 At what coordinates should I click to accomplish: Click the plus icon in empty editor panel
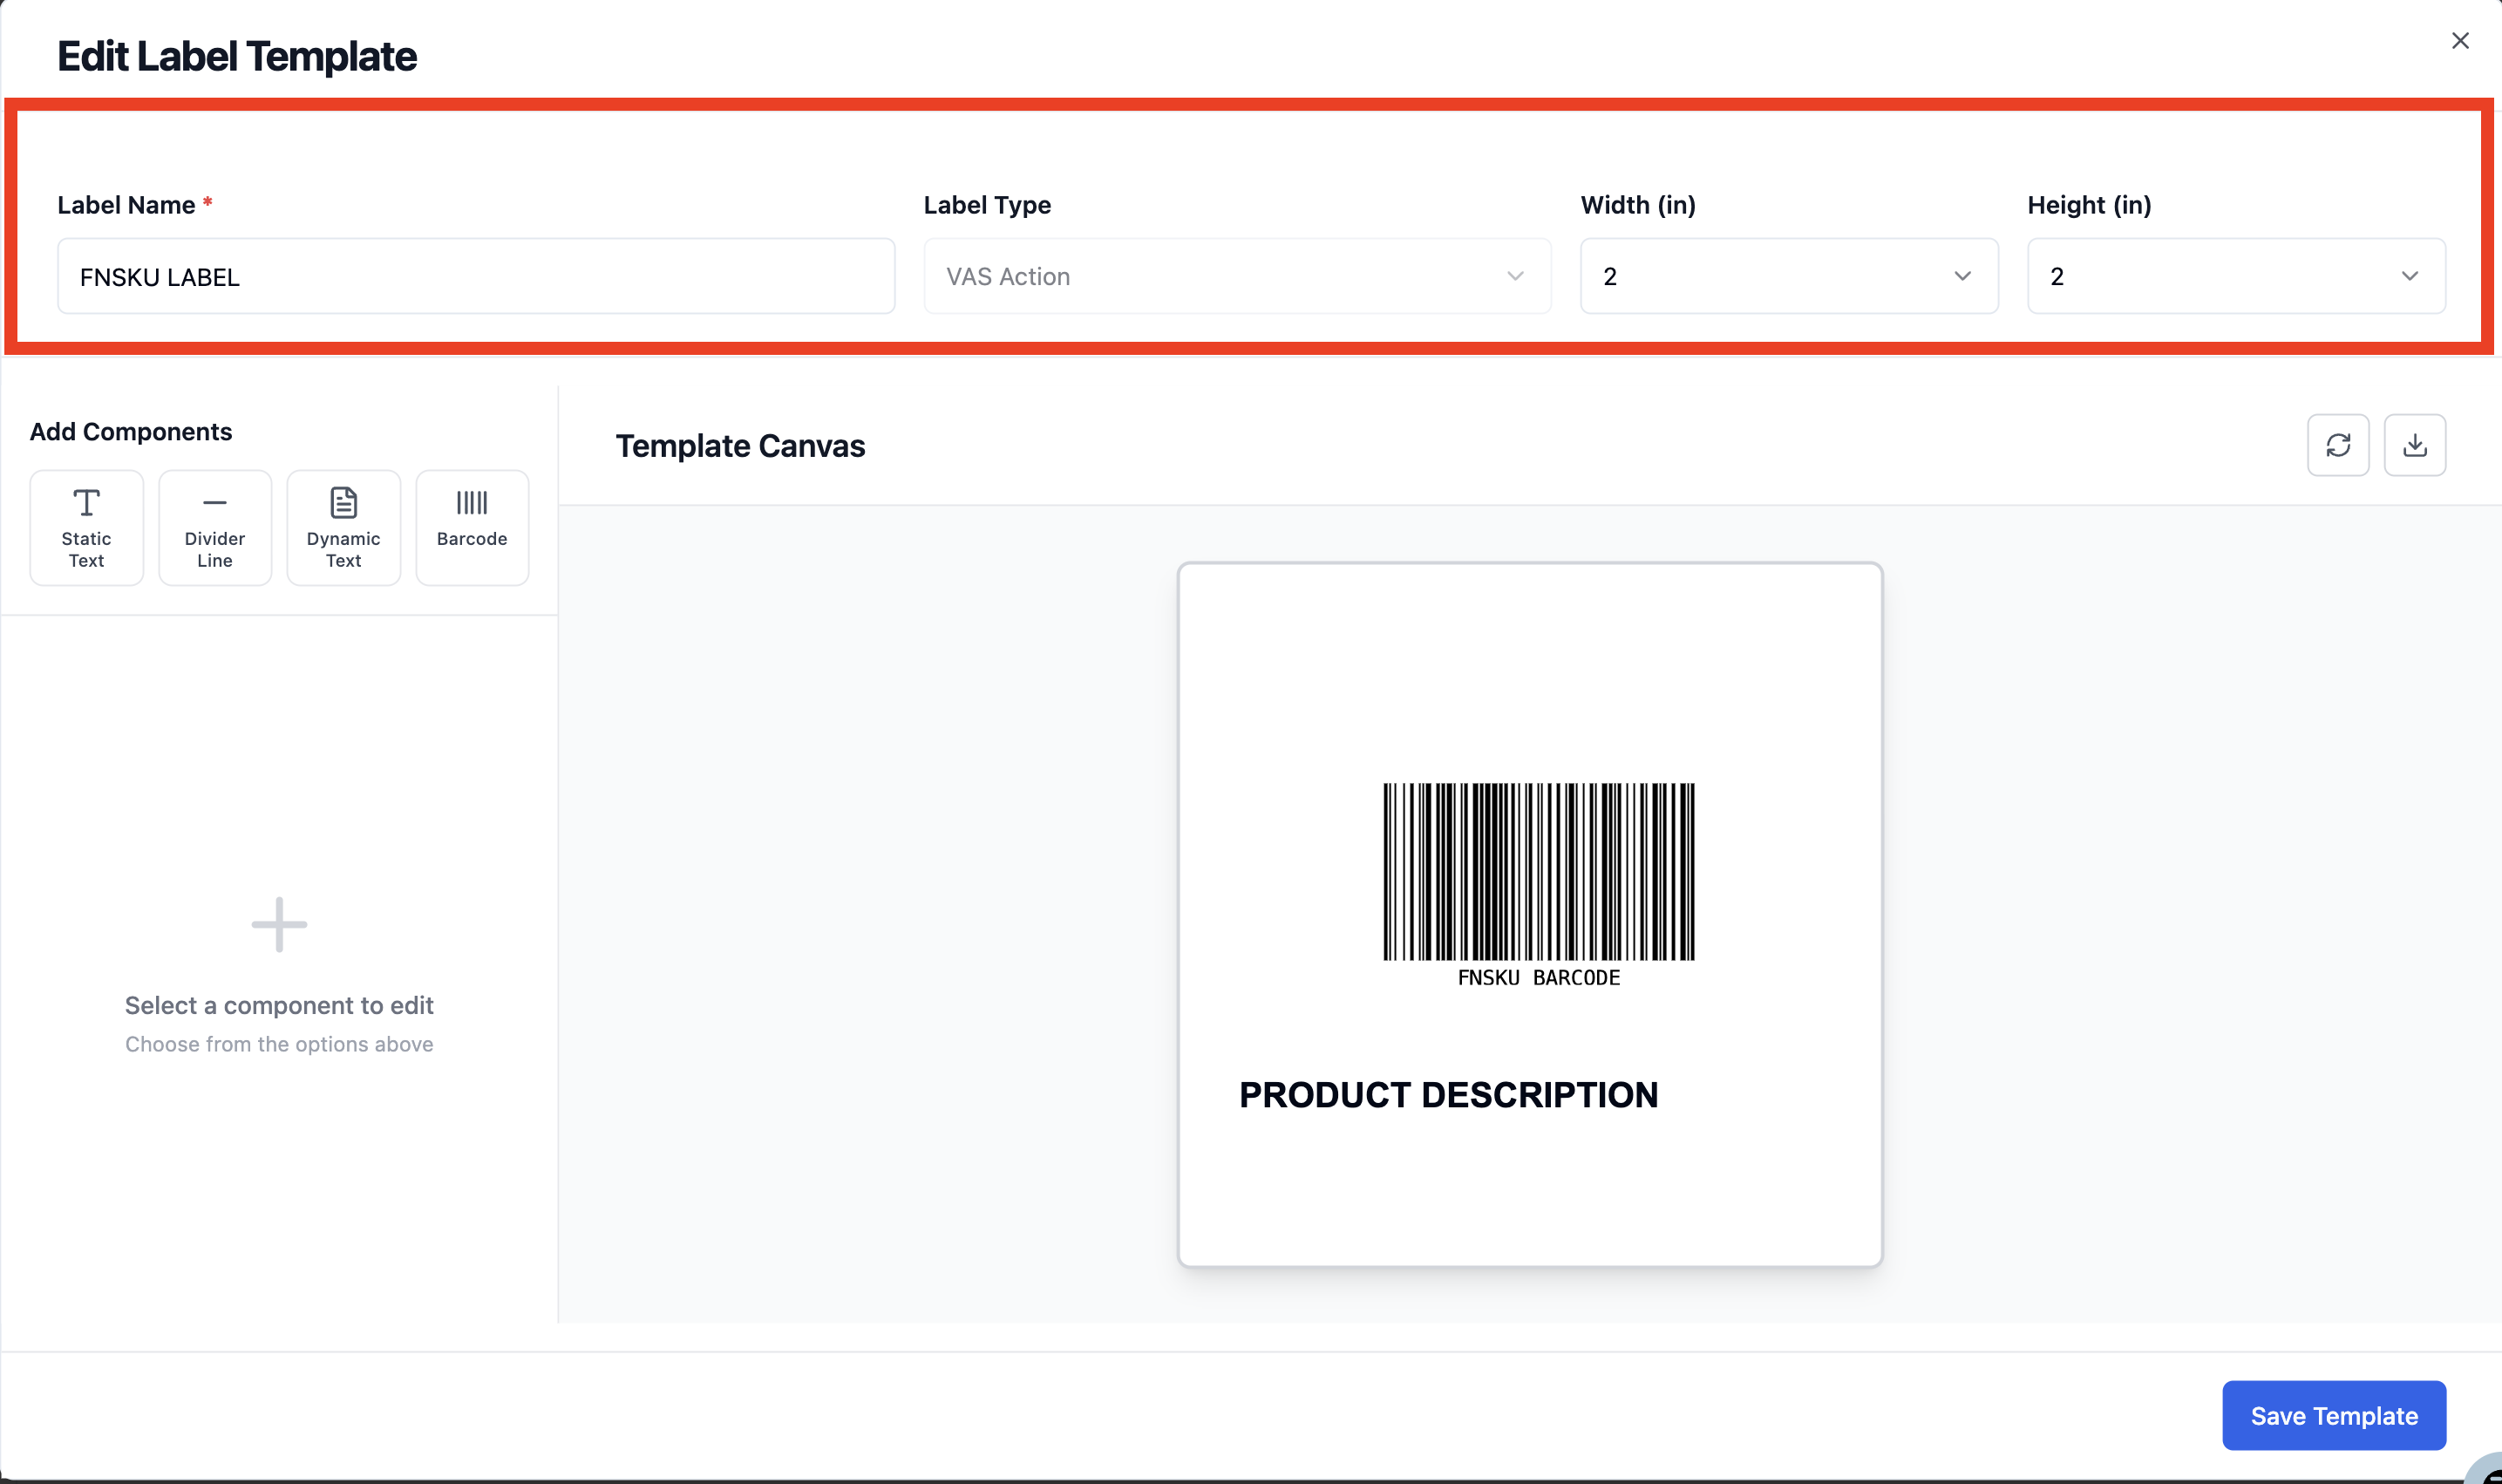[x=279, y=924]
